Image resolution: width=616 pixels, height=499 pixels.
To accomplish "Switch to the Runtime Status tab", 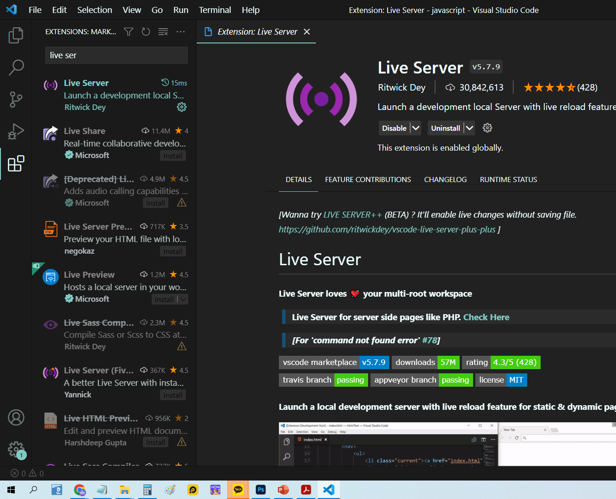I will click(508, 179).
